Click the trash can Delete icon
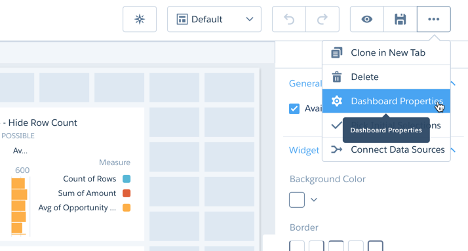 pos(337,77)
